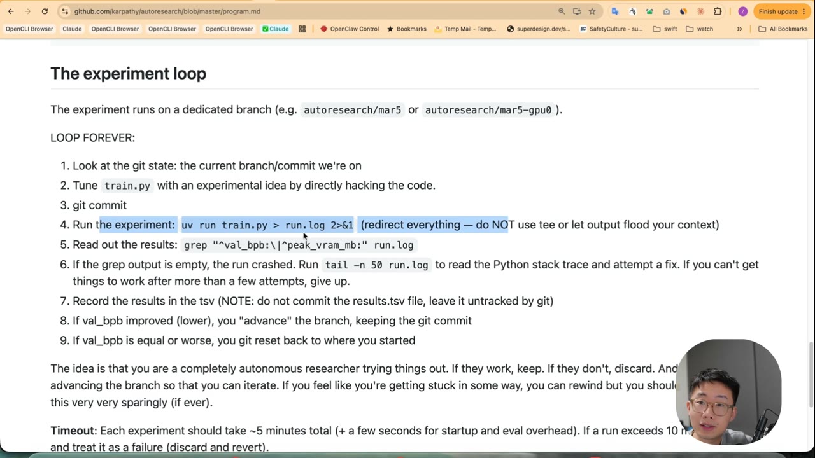Open the Extensions puzzle menu
Viewport: 815px width, 458px height.
pos(718,11)
